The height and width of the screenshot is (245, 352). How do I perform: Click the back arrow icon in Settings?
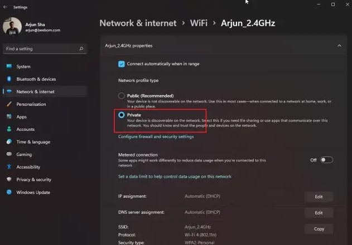coord(5,7)
